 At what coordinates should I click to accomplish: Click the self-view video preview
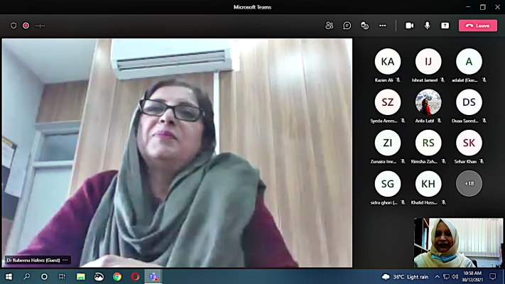[x=458, y=242]
